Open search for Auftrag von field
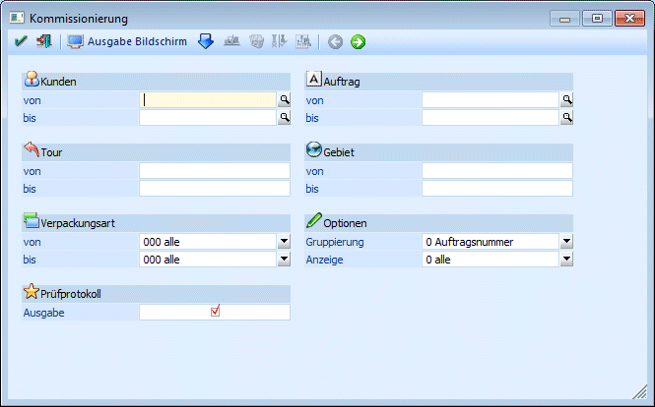The image size is (655, 407). (x=566, y=99)
